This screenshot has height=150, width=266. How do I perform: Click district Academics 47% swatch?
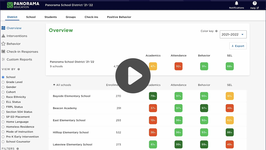(x=153, y=66)
